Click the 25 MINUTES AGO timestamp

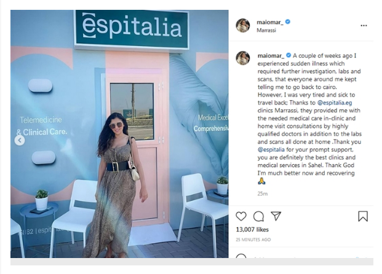point(253,240)
